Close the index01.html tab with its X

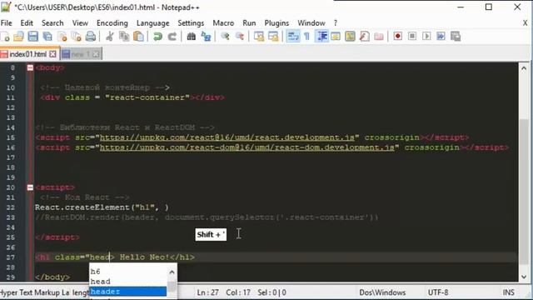(x=52, y=54)
